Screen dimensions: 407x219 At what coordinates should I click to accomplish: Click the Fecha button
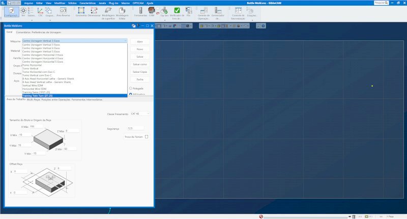coord(140,79)
